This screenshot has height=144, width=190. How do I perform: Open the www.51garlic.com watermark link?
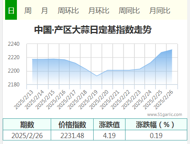[164, 114]
